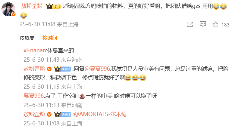Click the 183 like count

pyautogui.click(x=225, y=25)
